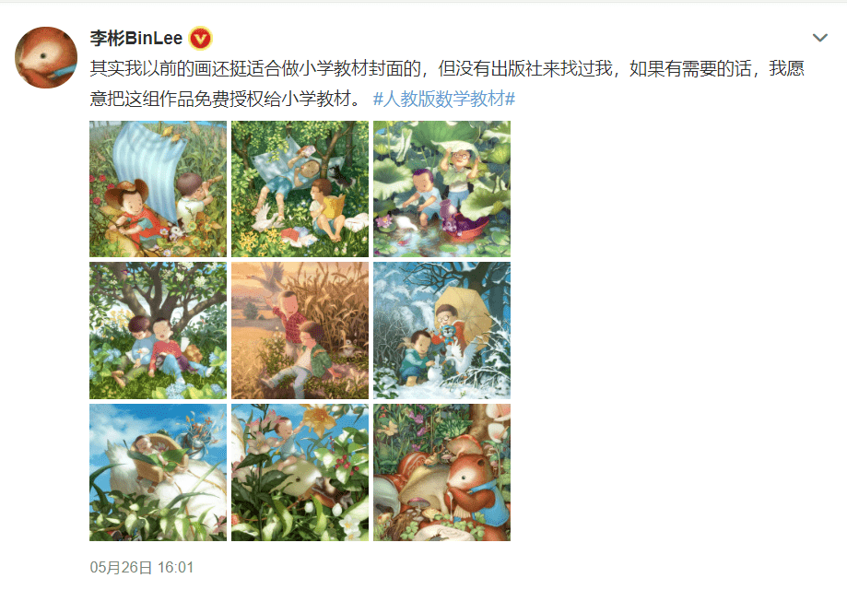
Task: View the lotus leaf pond illustration
Action: click(x=441, y=189)
